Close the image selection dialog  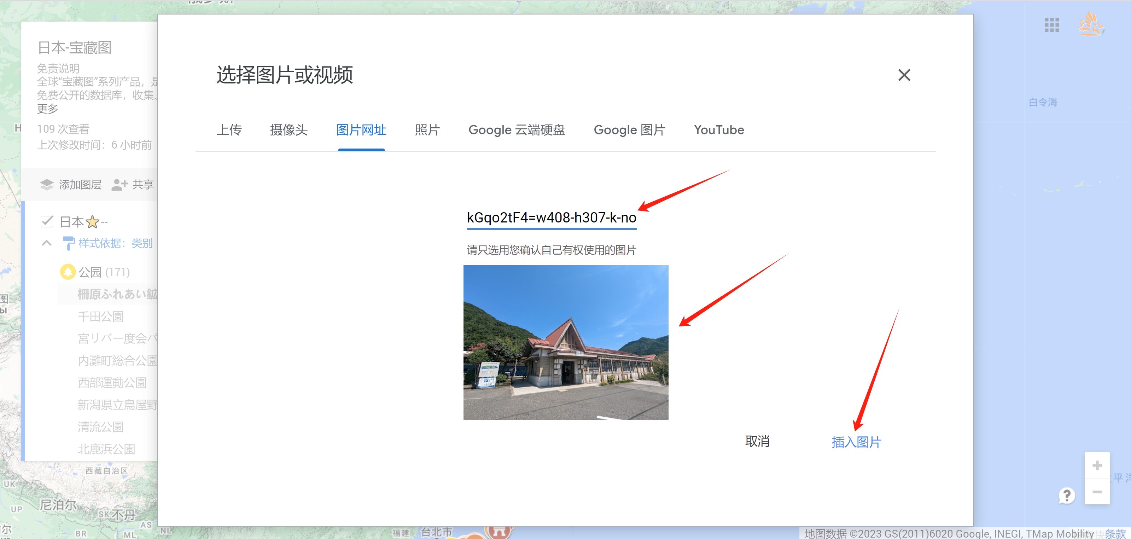[904, 75]
